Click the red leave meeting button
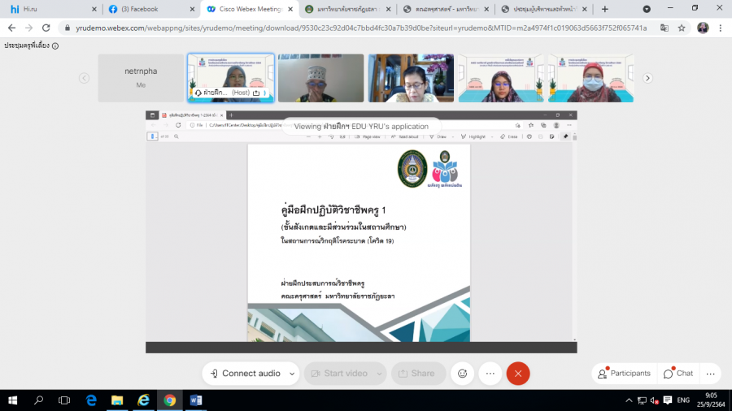The height and width of the screenshot is (411, 732). pyautogui.click(x=518, y=374)
